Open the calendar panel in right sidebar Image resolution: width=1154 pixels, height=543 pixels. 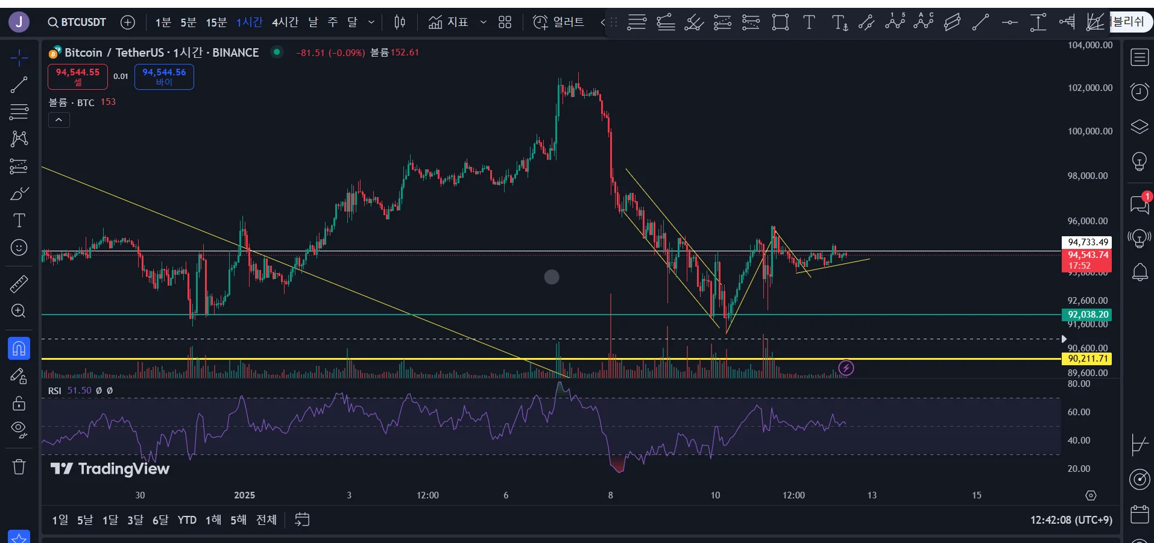(x=1140, y=514)
